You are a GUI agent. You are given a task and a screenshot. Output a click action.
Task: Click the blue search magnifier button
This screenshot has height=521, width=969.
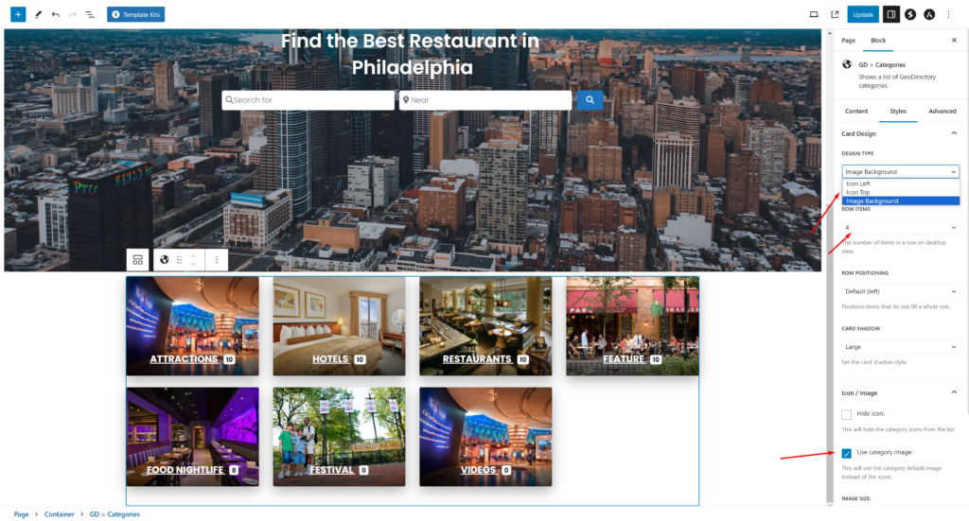tap(590, 100)
